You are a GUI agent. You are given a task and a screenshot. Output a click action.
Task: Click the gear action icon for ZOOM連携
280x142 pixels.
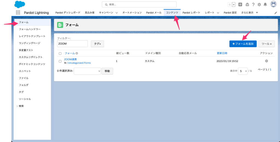(x=266, y=61)
